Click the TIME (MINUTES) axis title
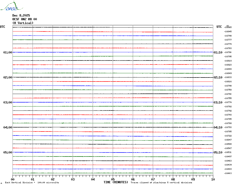 [x=116, y=182]
